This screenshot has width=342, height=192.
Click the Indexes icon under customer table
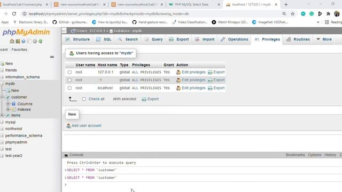13,109
